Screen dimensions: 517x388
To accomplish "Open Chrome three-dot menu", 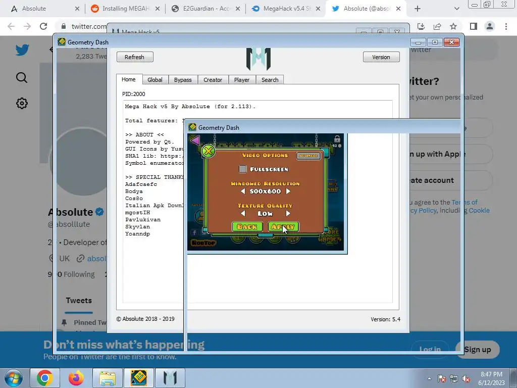I will point(506,26).
